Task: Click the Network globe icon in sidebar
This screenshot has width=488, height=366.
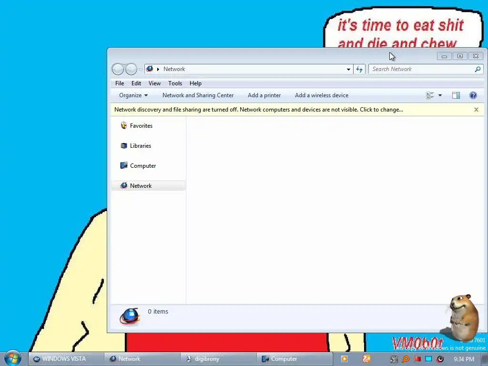Action: click(123, 185)
